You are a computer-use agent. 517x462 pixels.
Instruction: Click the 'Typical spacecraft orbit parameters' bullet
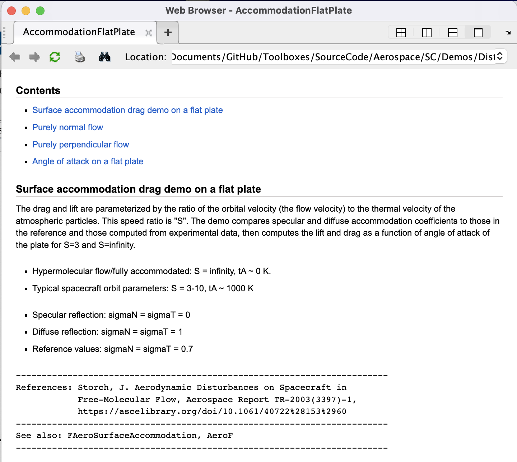coord(143,288)
